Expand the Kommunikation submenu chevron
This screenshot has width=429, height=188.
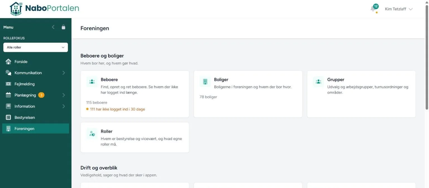click(64, 73)
